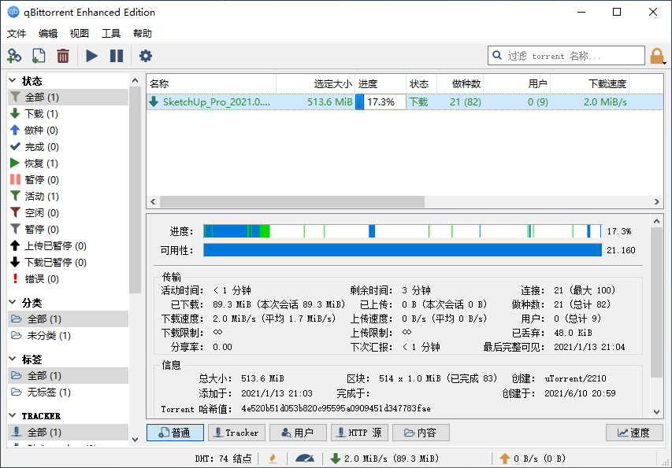672x468 pixels.
Task: Sort by 选定大小 column header
Action: pos(316,84)
